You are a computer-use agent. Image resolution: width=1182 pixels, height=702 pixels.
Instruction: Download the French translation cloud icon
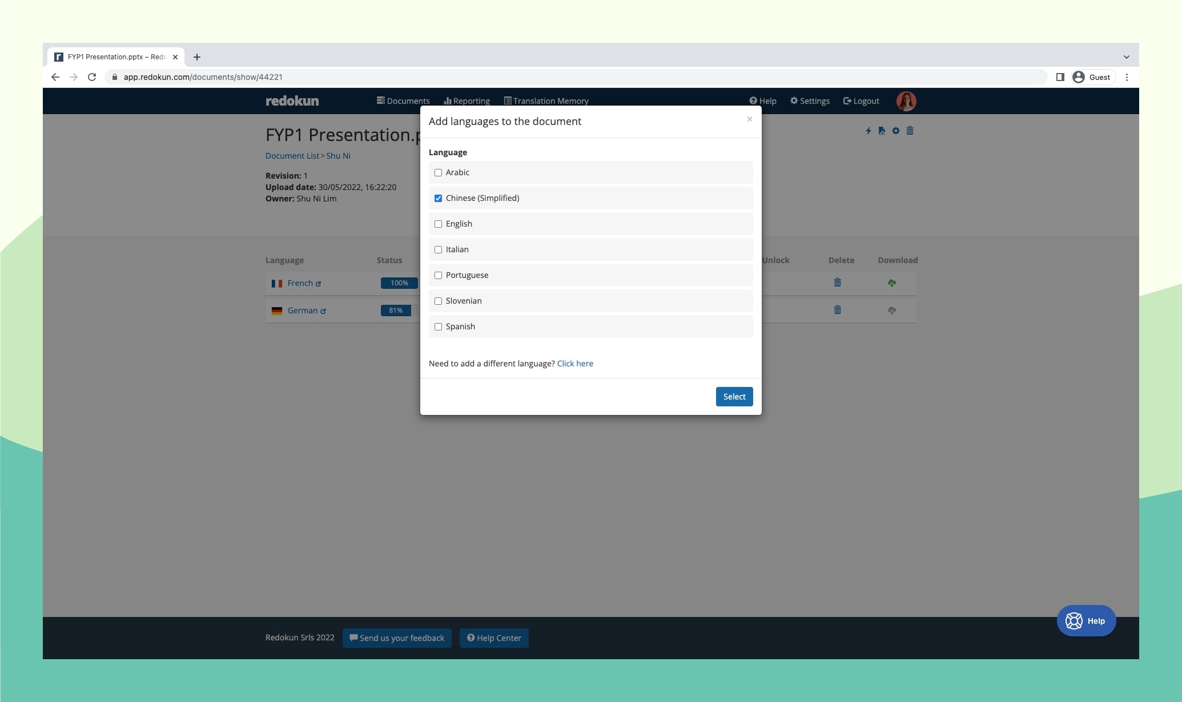[x=891, y=283]
